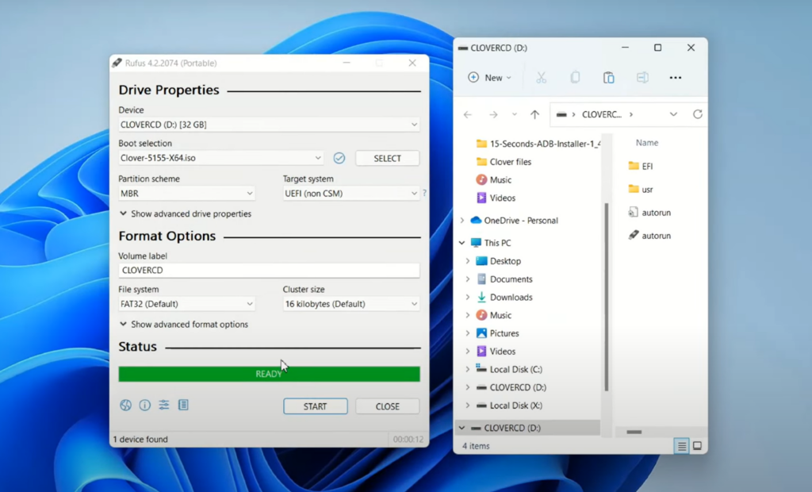The image size is (812, 492).
Task: Click the Name column header
Action: coord(647,143)
